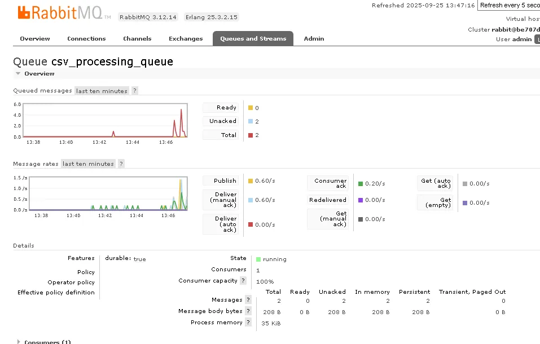Open help icon for Message body bytes
The image size is (540, 344).
248,311
